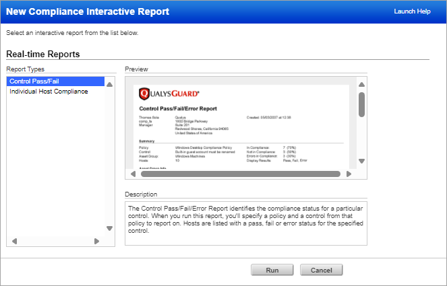Click the Preview horizontal scrollbar thumb
This screenshot has width=447, height=286.
[241, 174]
